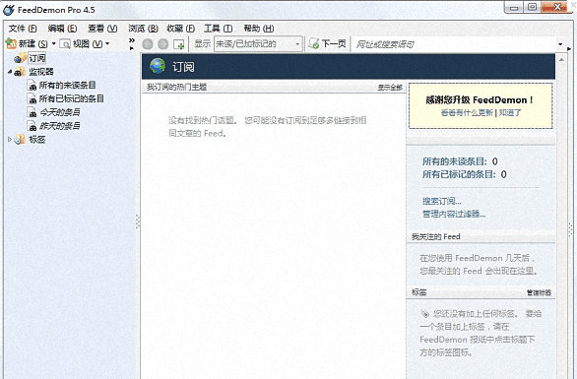Screen dimensions: 577x379
Task: Click the View (视图) magnifier icon
Action: (x=65, y=44)
